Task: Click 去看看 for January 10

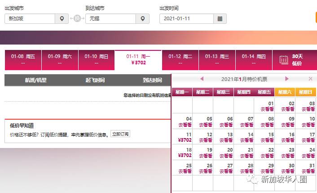Action: point(308,125)
